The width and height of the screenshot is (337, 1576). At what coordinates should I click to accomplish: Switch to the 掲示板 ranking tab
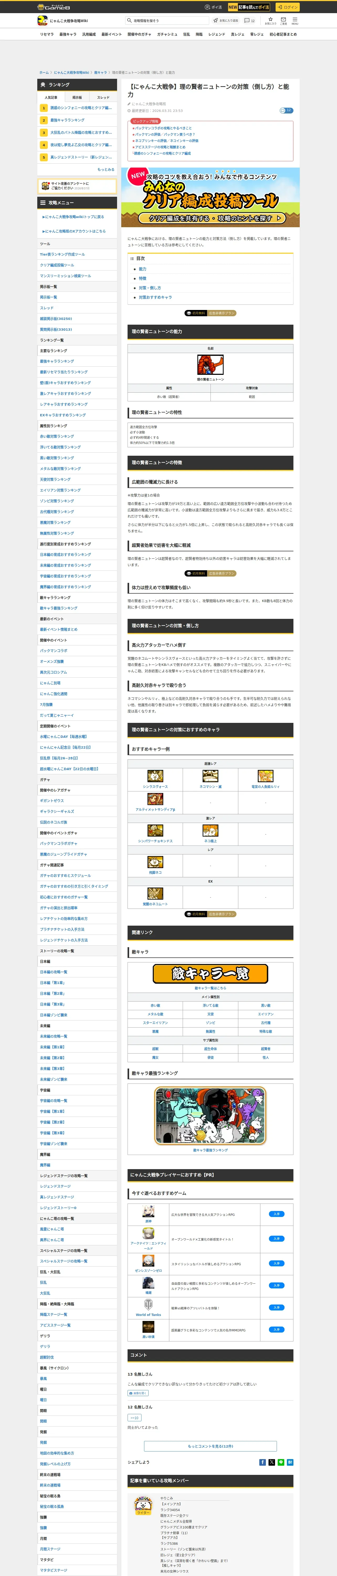pos(77,97)
